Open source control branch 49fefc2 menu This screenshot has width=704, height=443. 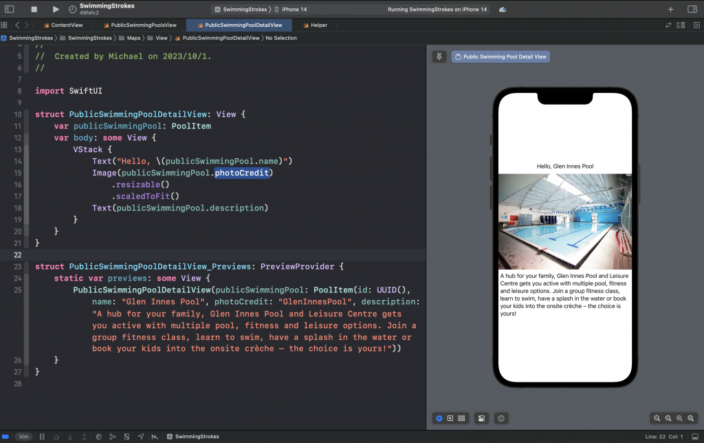point(89,12)
